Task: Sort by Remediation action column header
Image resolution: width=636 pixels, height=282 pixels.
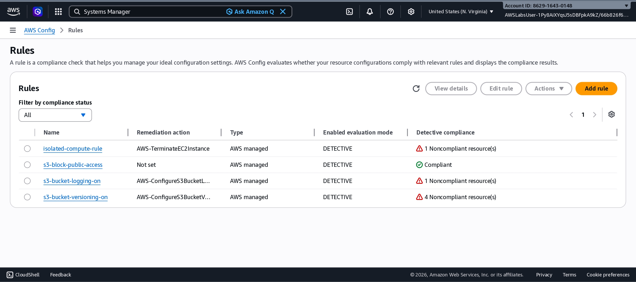Action: (163, 132)
